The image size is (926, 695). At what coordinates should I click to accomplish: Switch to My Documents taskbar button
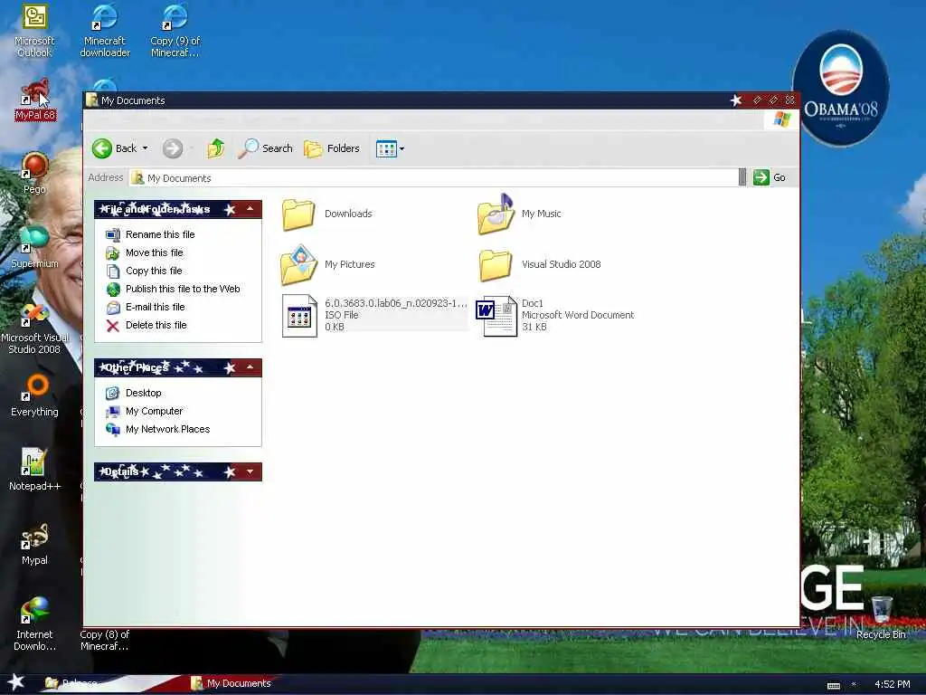click(x=231, y=683)
